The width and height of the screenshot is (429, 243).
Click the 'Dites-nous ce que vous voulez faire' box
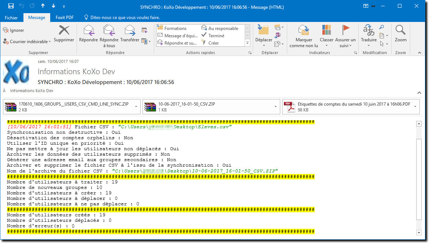click(122, 18)
